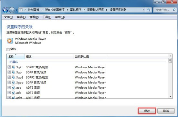Open the 查看(V) menu
This screenshot has width=178, height=117.
click(x=34, y=17)
